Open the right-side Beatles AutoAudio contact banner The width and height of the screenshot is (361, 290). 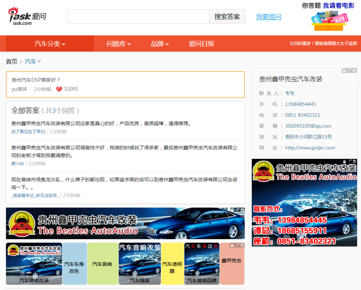coord(304,203)
